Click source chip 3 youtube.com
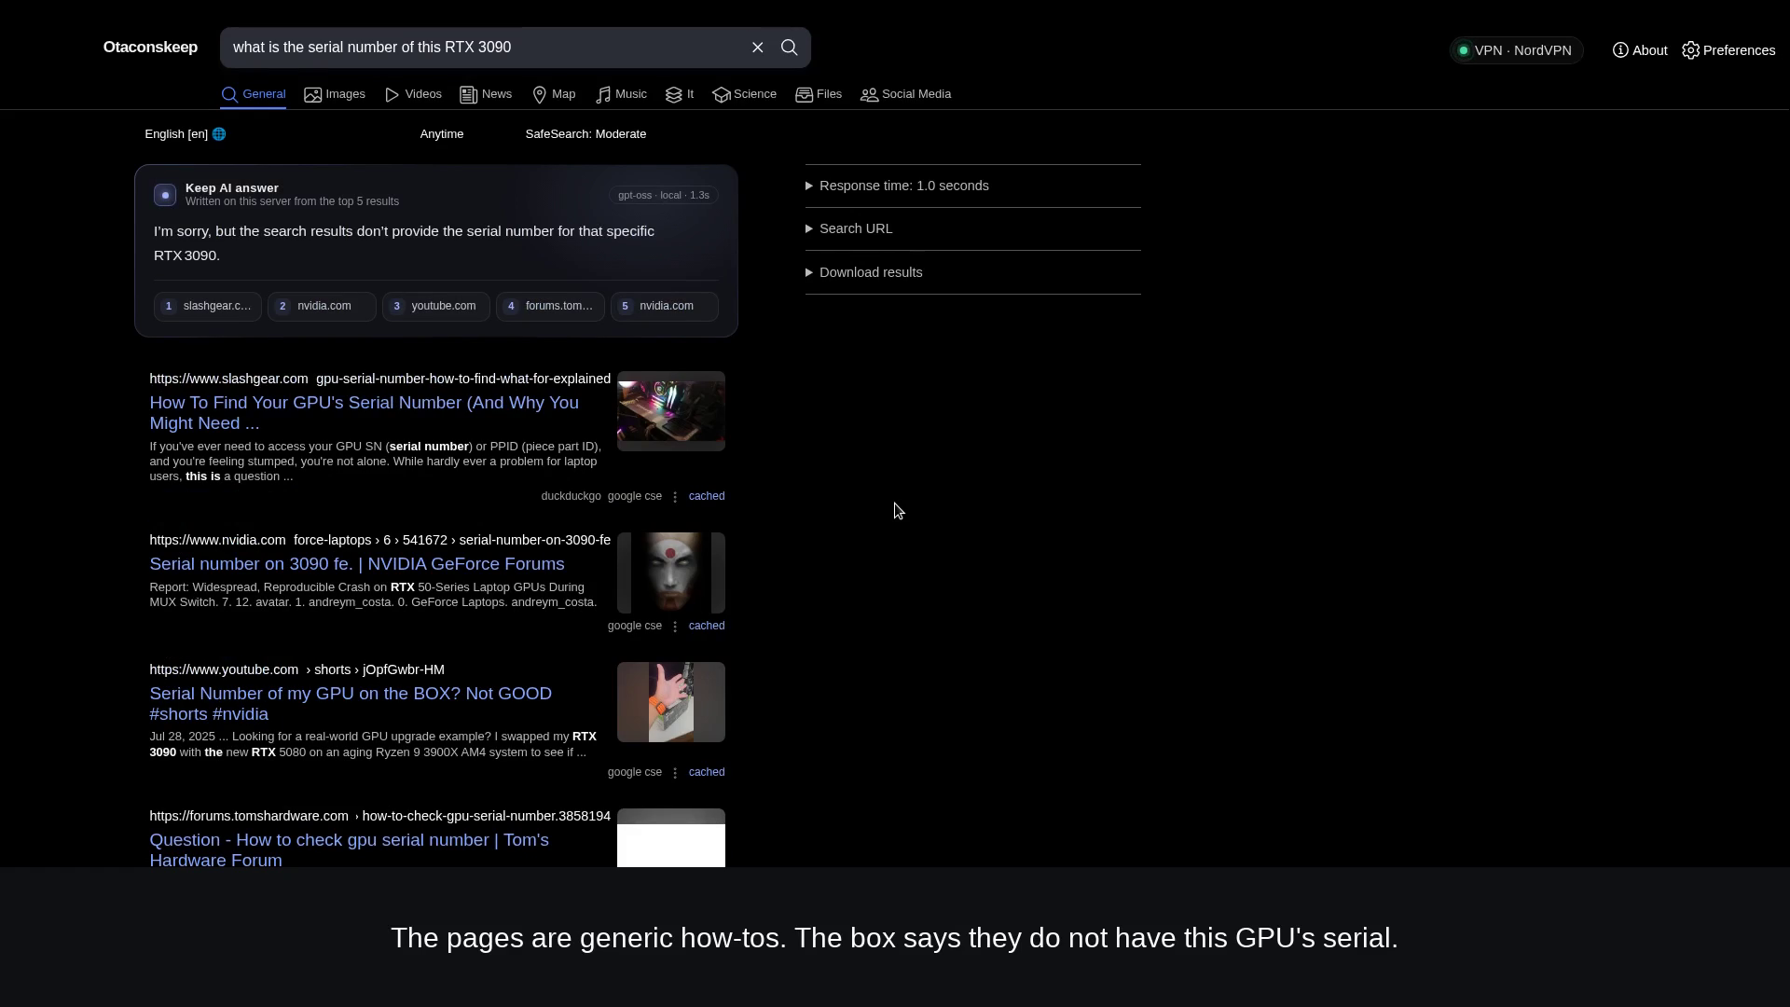The width and height of the screenshot is (1790, 1007). point(435,306)
